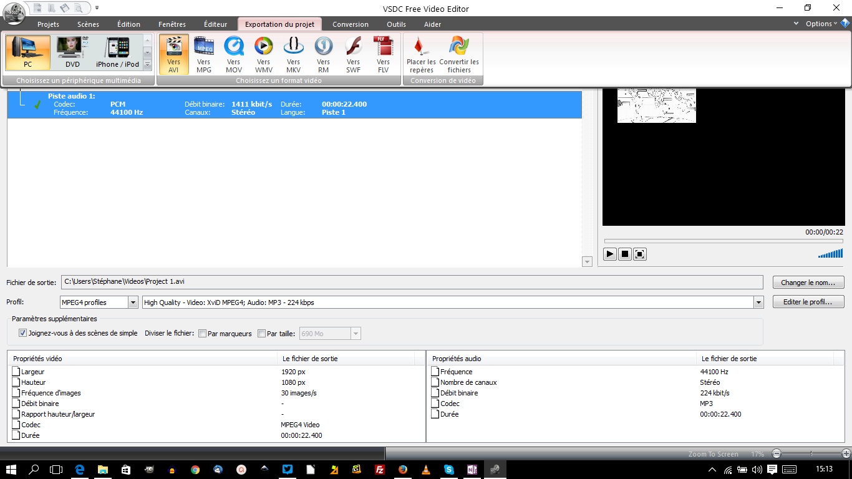
Task: Open the 690 Mo size dropdown
Action: [x=356, y=334]
